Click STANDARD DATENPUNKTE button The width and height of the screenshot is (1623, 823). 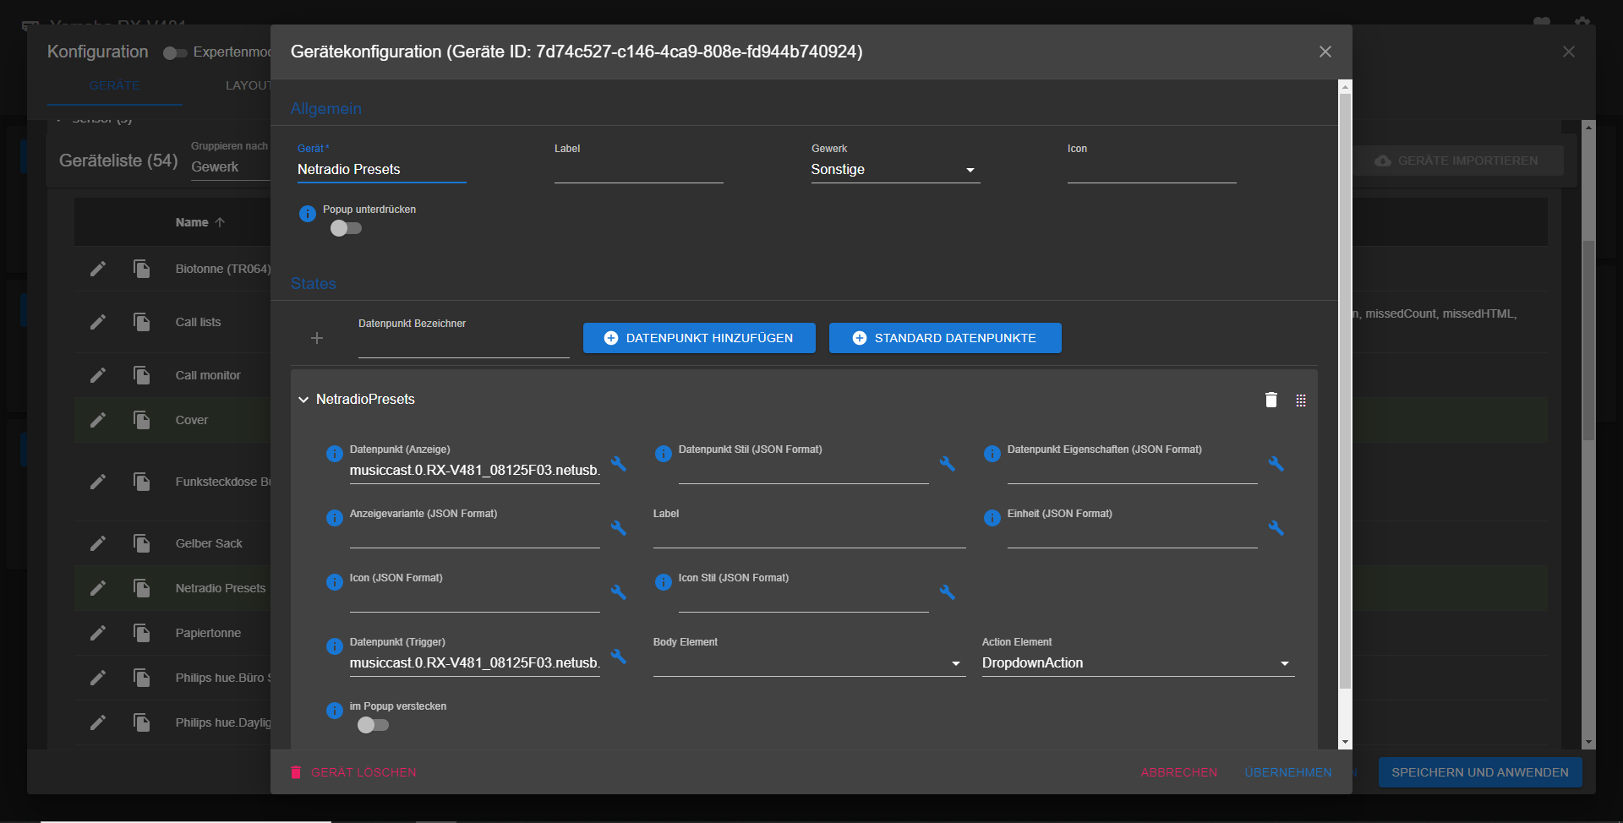pos(945,338)
